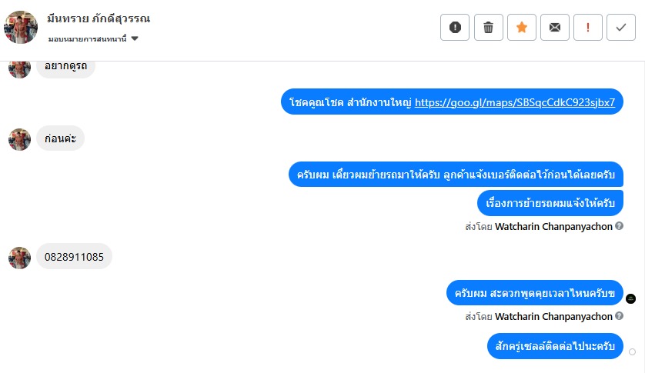Delete conversation with the trash icon
The height and width of the screenshot is (373, 645).
[488, 28]
